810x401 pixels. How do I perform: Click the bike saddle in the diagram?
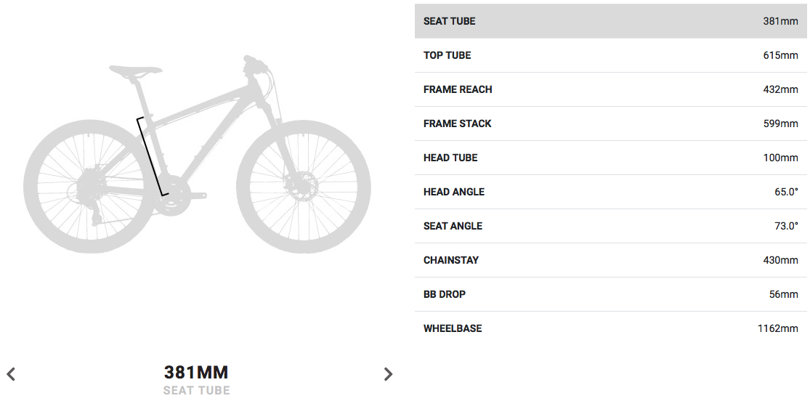pos(135,70)
